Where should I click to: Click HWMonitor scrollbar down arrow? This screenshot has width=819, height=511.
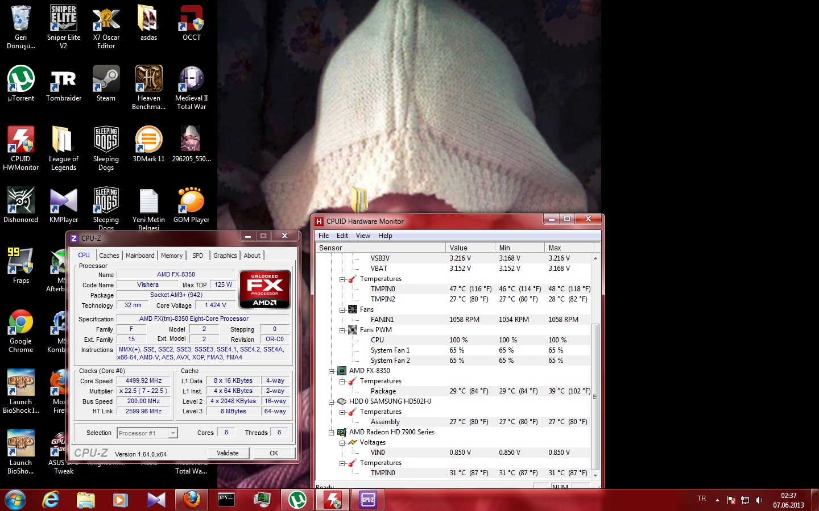pos(595,475)
